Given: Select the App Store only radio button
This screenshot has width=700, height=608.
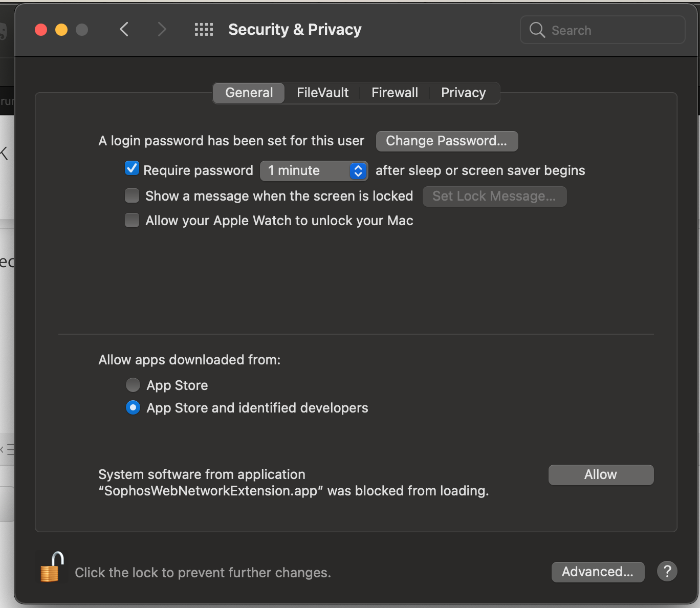Looking at the screenshot, I should [133, 385].
